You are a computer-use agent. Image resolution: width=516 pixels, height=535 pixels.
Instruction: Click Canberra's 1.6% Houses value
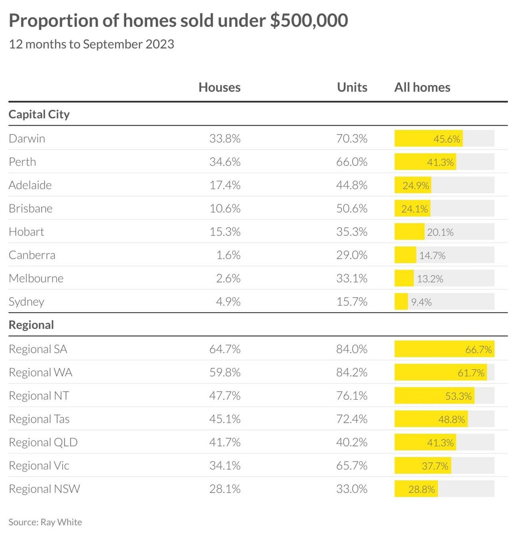click(228, 255)
